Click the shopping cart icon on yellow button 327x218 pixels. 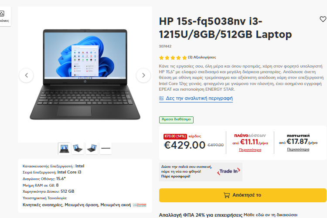click(x=227, y=195)
